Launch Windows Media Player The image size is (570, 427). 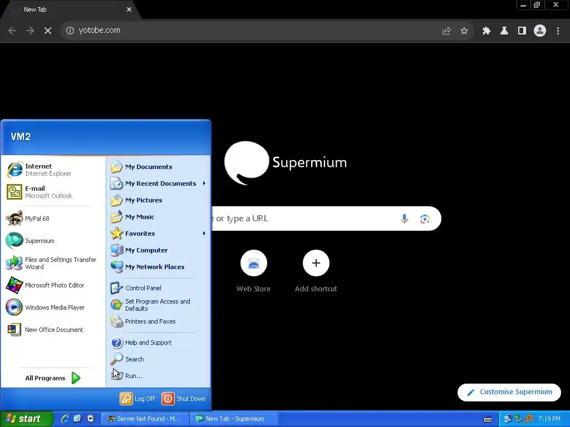pos(53,307)
